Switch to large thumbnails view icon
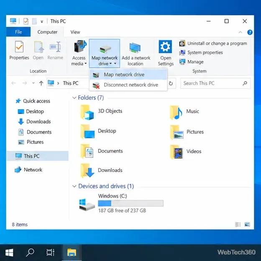Image resolution: width=261 pixels, height=261 pixels. (x=247, y=224)
